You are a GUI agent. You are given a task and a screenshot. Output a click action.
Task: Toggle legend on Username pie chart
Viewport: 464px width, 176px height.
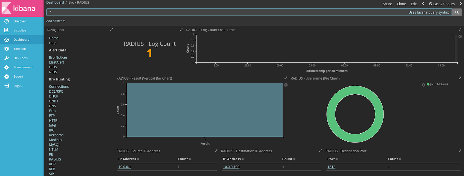(423, 85)
